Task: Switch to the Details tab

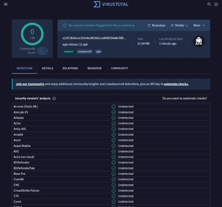Action: (47, 68)
